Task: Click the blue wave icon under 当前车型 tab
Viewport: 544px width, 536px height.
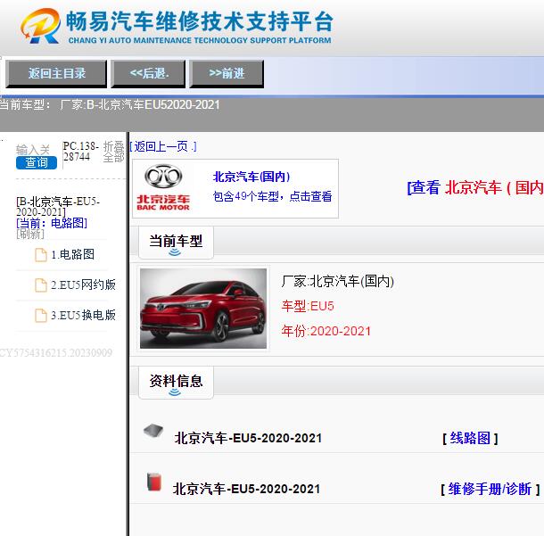Action: [175, 252]
